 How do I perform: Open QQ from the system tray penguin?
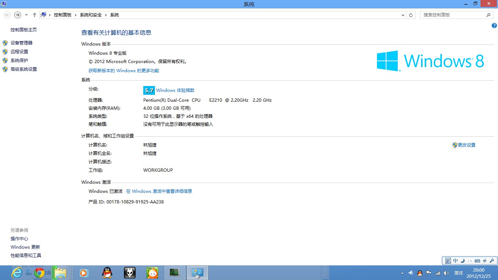coord(420,273)
